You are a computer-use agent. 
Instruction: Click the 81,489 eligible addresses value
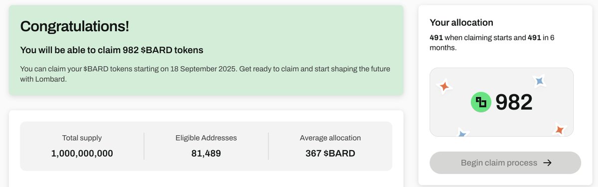click(206, 154)
